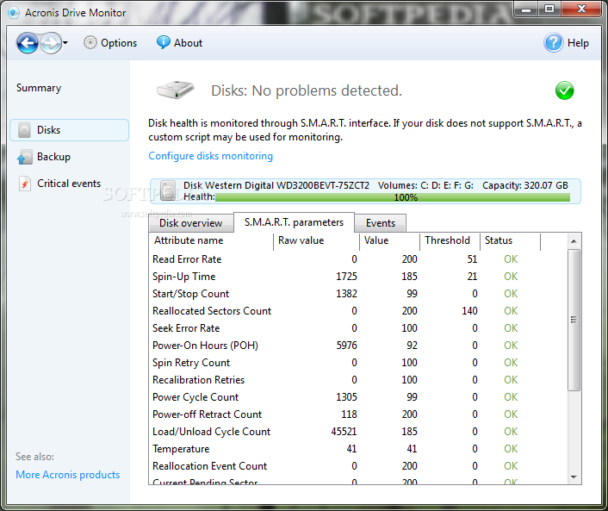The height and width of the screenshot is (511, 608).
Task: Select the Reallocation Event Count row
Action: pos(358,466)
